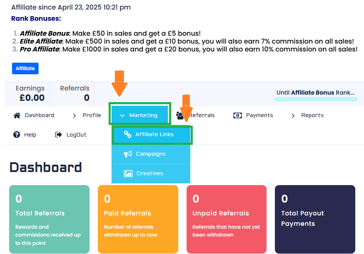Click the Total Referrals green card
The image size is (364, 254).
pos(49,219)
